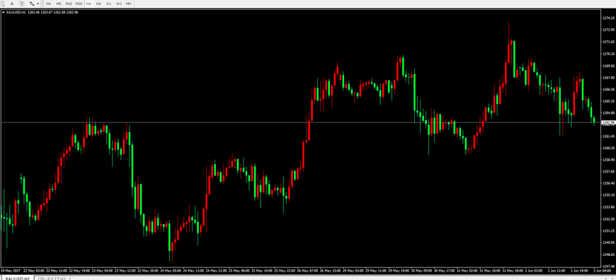Click the 1274.25 price axis label
Image resolution: width=616 pixels, height=280 pixels.
point(608,18)
